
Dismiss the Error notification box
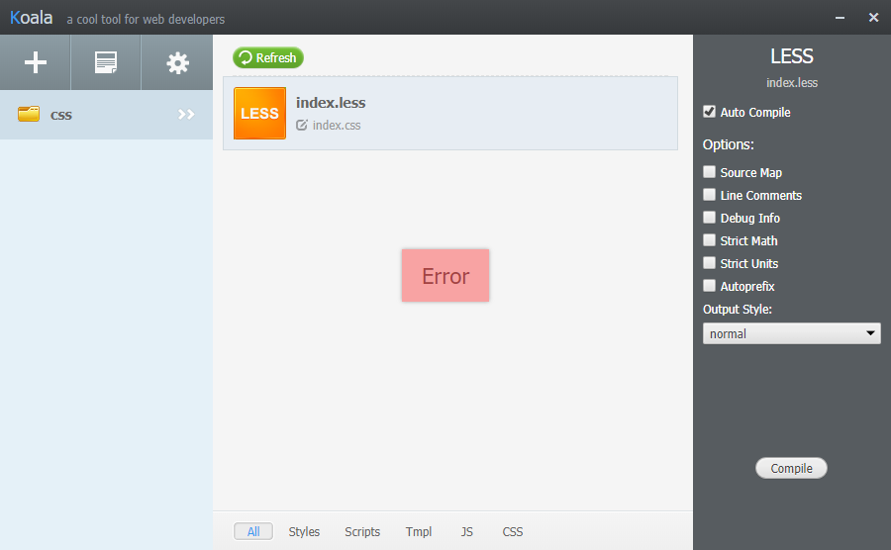[x=445, y=275]
